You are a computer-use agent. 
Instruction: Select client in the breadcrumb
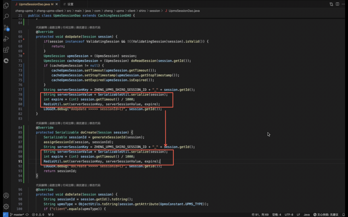(x=131, y=10)
